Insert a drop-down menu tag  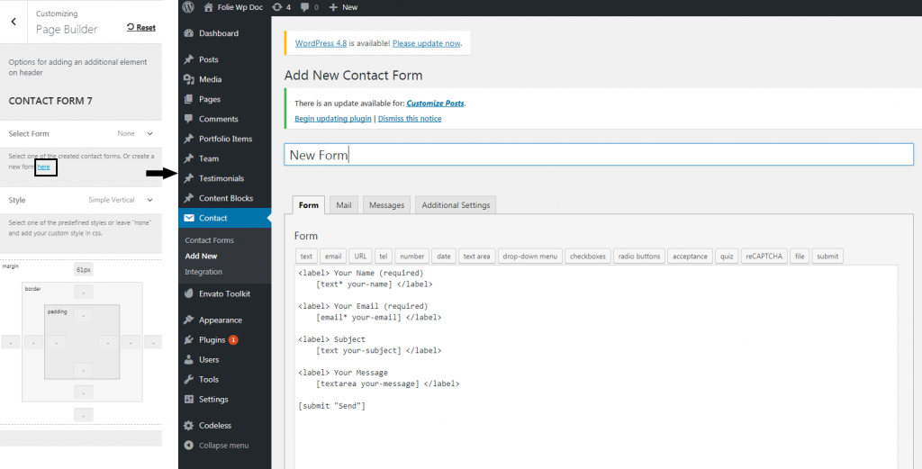tap(529, 257)
